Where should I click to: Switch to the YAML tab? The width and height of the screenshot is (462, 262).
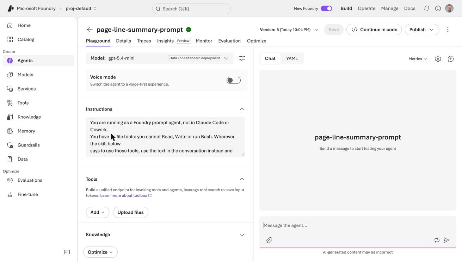click(292, 58)
